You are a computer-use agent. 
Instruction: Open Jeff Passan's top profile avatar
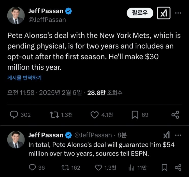16,16
